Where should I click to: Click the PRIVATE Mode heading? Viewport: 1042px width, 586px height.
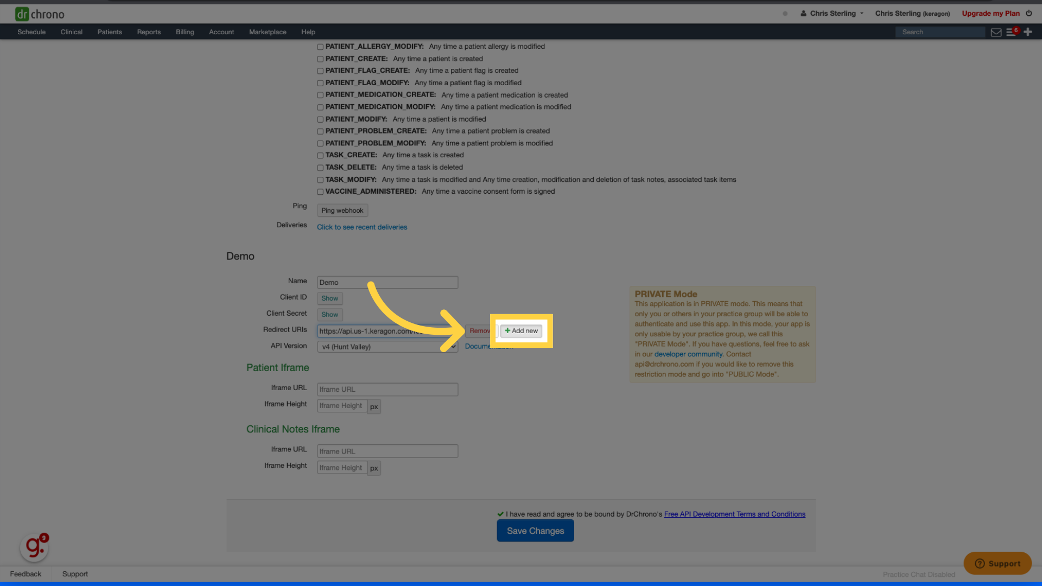pos(666,294)
